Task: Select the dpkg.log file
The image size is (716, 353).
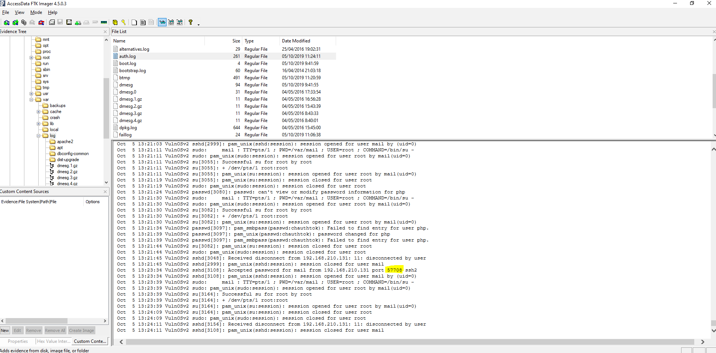Action: (x=128, y=128)
